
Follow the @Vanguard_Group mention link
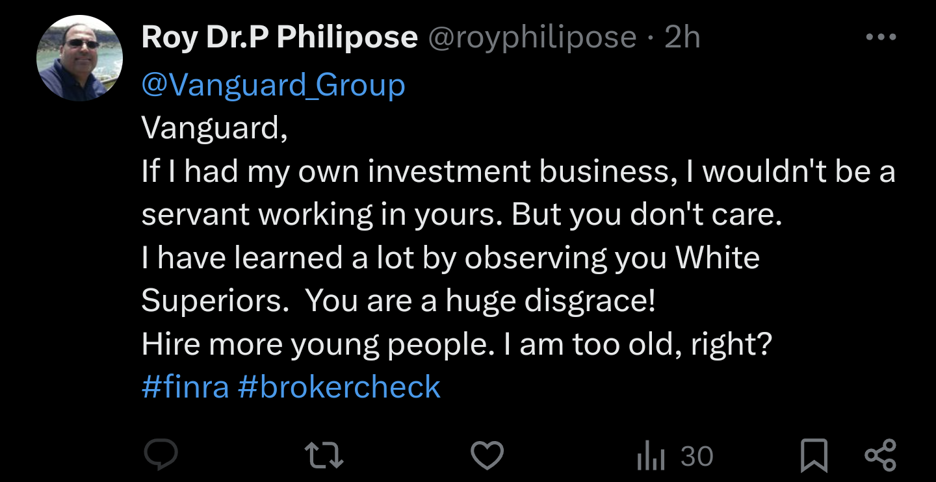tap(273, 86)
